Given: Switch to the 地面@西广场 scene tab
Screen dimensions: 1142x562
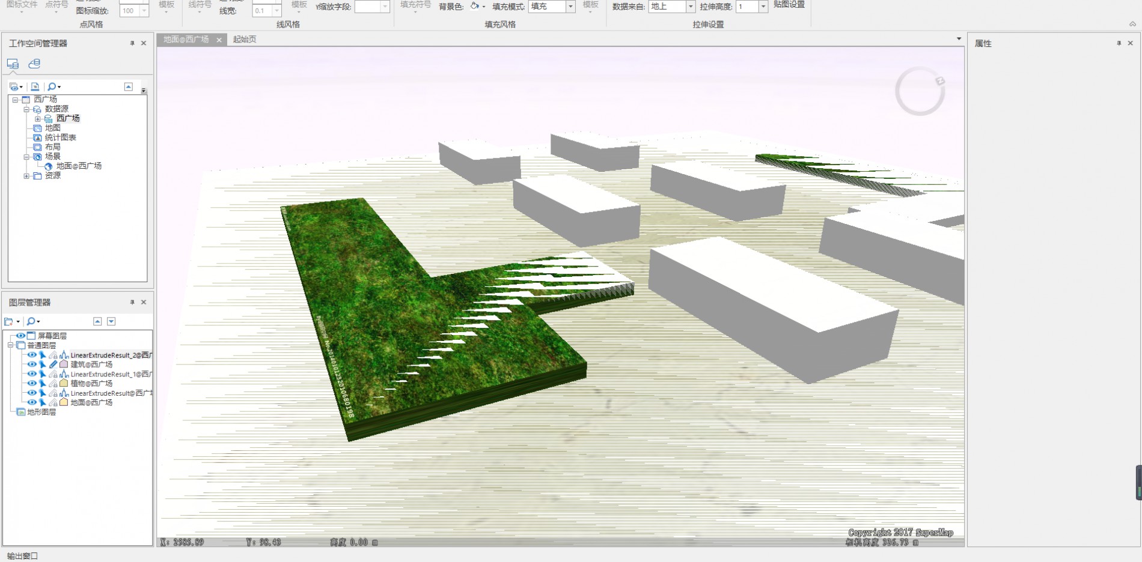Looking at the screenshot, I should 186,40.
